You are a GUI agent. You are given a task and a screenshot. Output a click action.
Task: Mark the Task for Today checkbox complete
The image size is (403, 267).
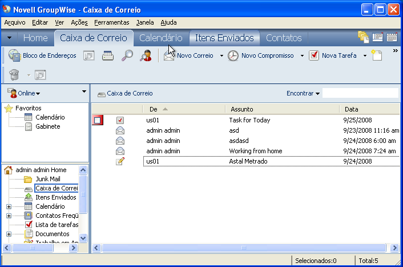point(120,120)
